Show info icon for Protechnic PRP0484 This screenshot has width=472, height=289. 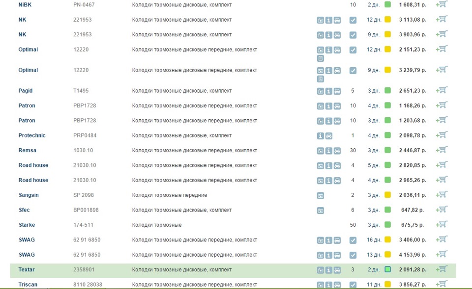click(x=320, y=136)
